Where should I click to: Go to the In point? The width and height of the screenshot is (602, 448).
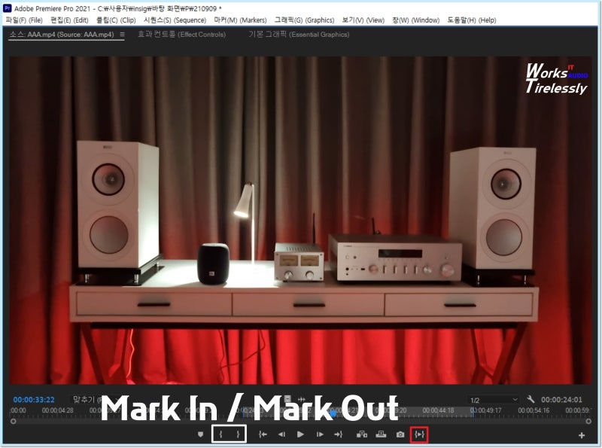coord(263,434)
